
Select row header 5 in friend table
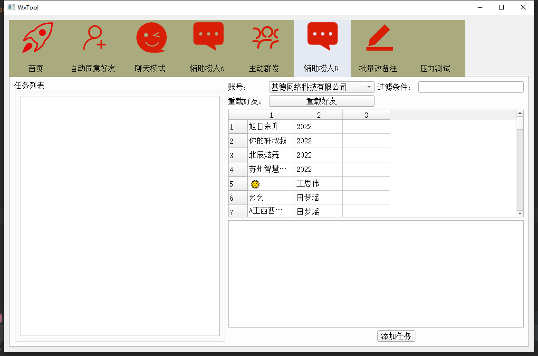pyautogui.click(x=238, y=184)
